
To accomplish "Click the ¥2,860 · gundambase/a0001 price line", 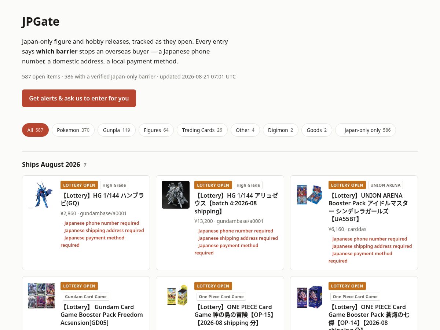I will 94,213.
